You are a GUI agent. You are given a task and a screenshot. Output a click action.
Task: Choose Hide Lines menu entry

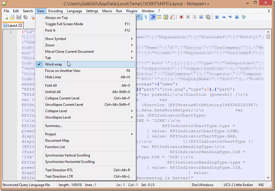(x=86, y=77)
